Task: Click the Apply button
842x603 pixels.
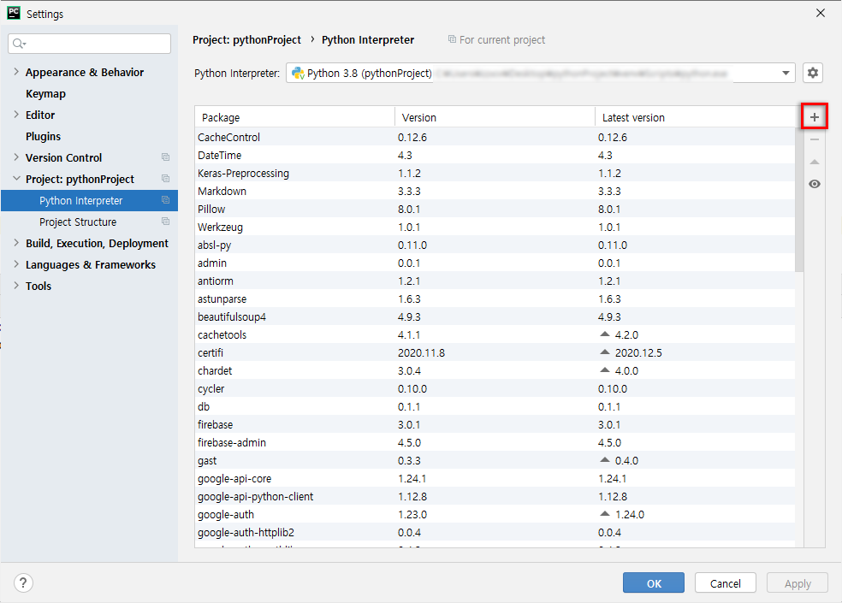Action: [x=798, y=583]
